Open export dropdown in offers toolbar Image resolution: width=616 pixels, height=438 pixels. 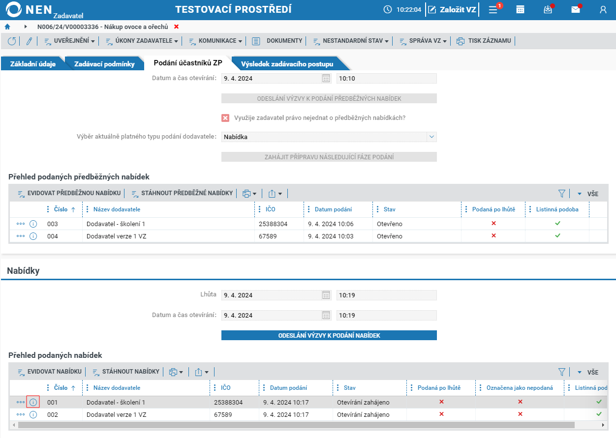(x=202, y=372)
